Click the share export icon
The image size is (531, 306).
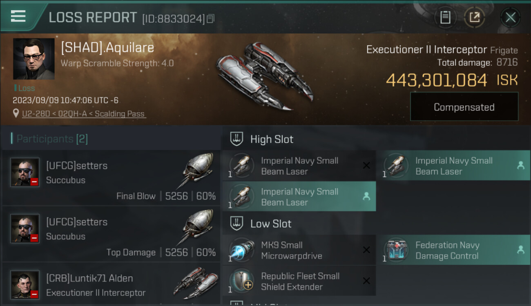tap(474, 18)
